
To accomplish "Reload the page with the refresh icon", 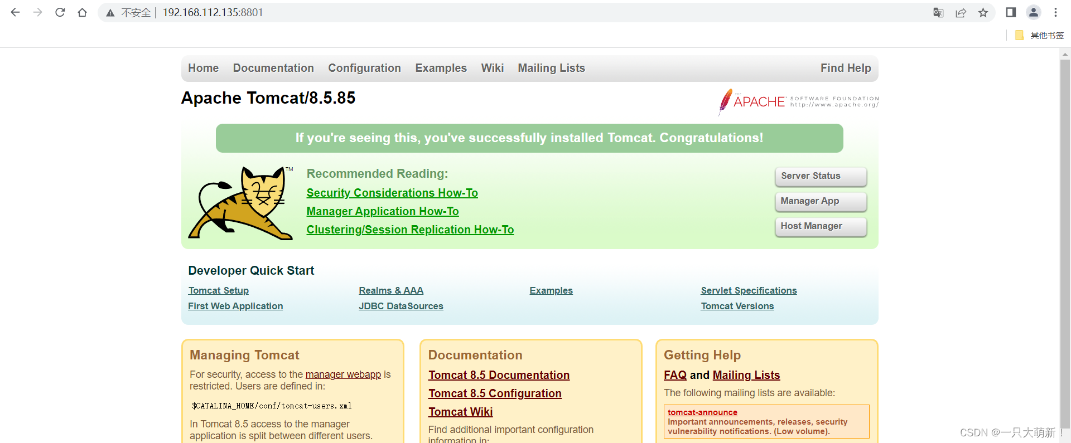I will (x=60, y=12).
